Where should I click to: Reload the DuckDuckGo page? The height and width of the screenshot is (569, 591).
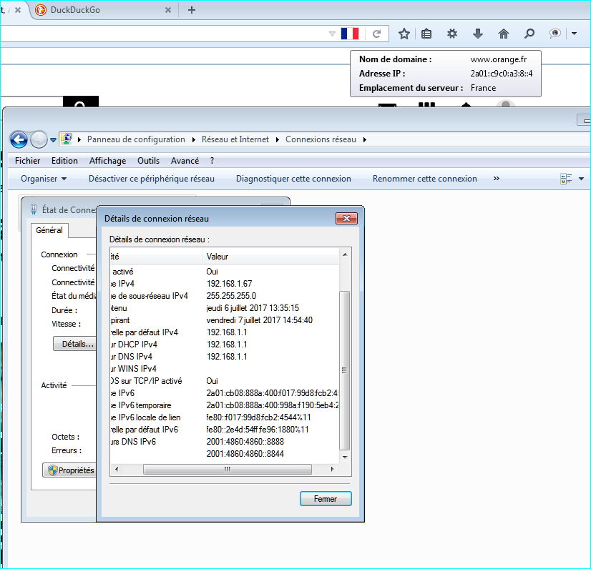[x=377, y=33]
